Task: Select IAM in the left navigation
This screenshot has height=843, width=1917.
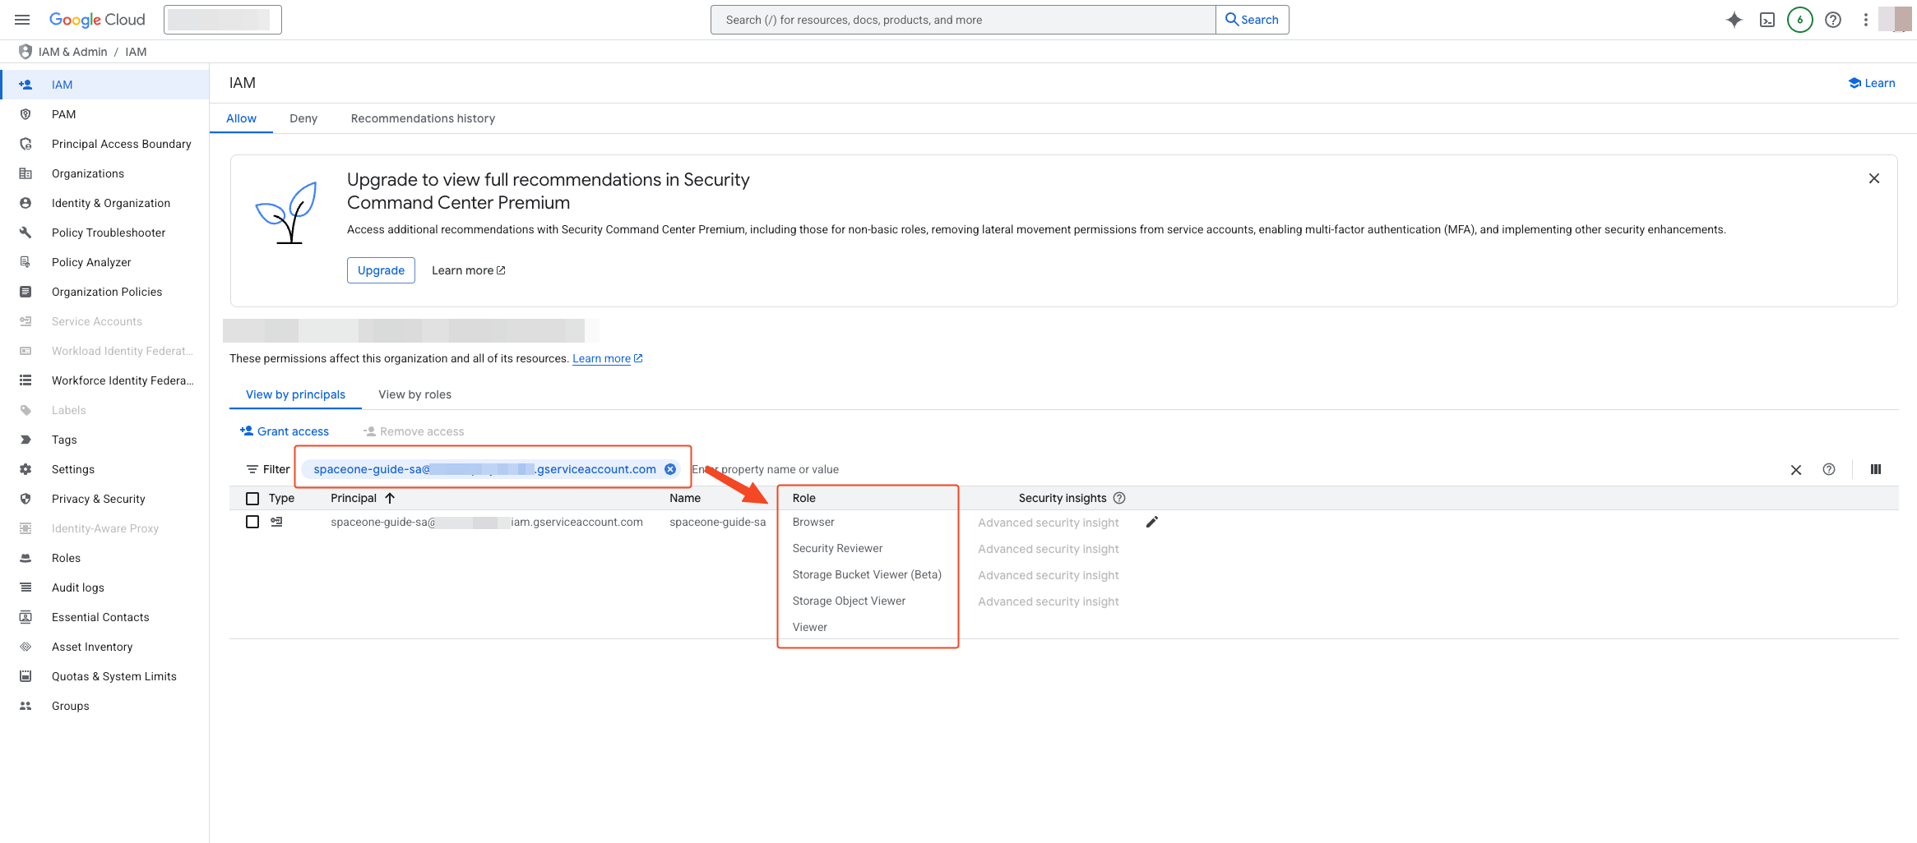Action: [104, 85]
